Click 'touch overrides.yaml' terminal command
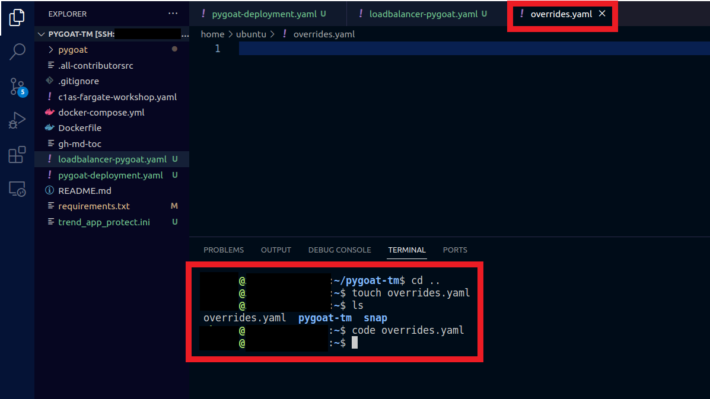 pyautogui.click(x=410, y=293)
